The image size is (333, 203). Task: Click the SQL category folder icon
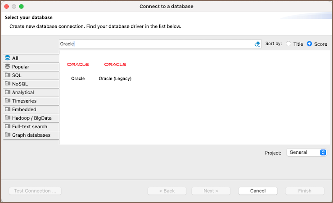8,75
